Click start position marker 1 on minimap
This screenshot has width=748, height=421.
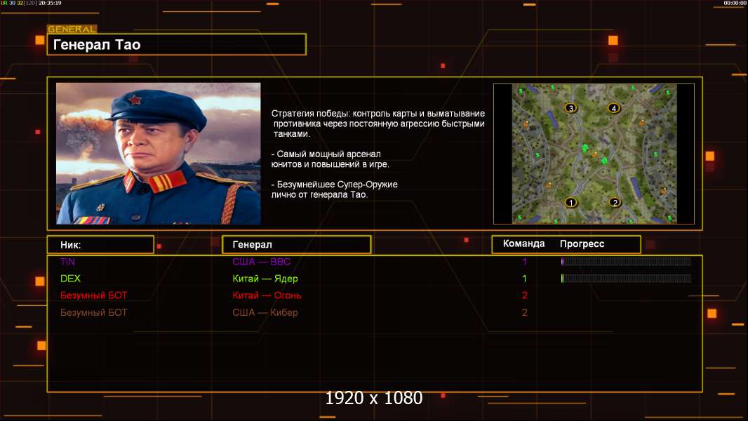[571, 202]
